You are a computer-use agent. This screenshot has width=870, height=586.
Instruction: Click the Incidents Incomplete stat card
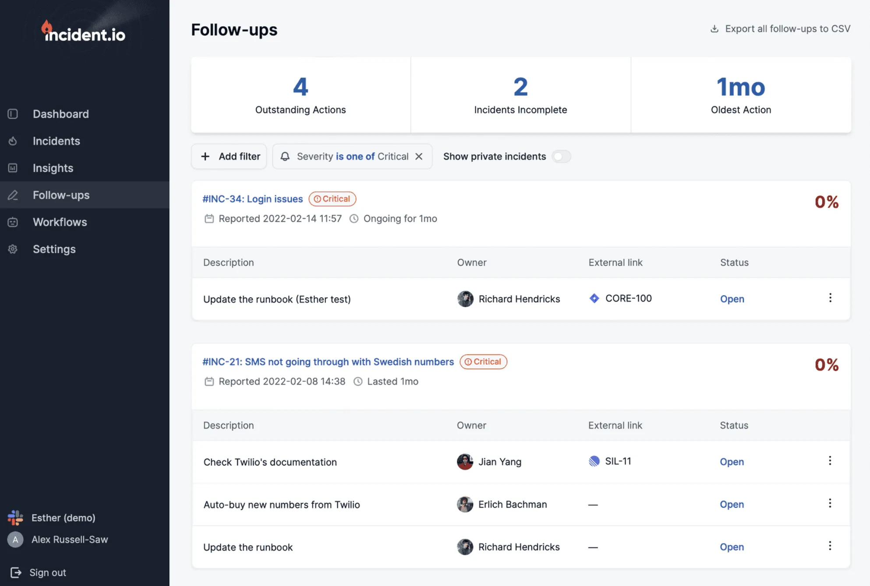coord(521,95)
